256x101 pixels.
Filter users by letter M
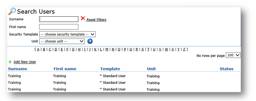click(107, 49)
